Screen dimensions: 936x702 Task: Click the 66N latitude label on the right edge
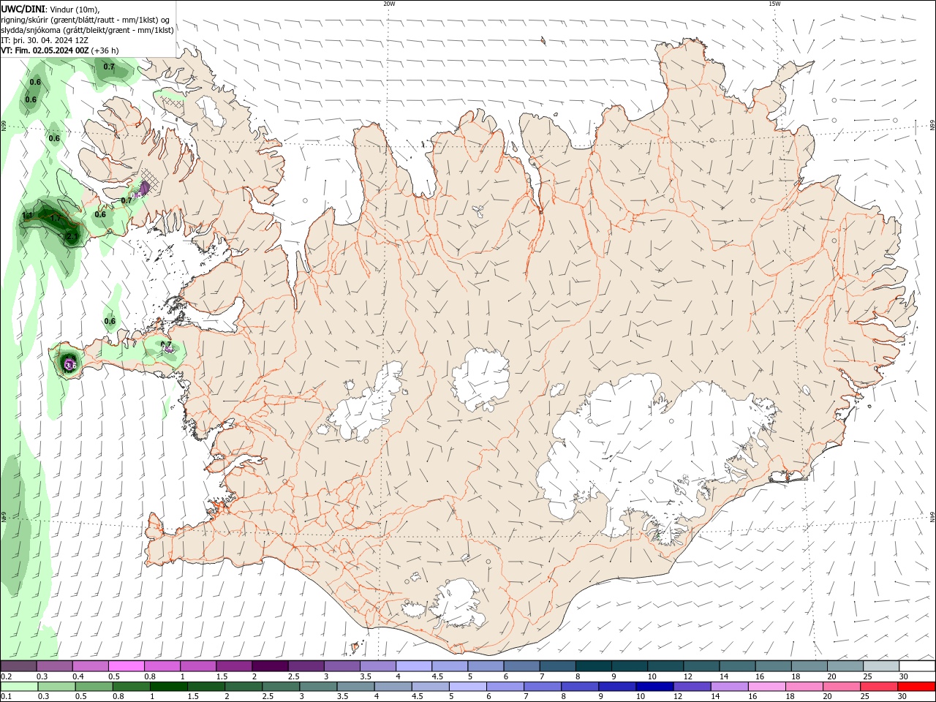(x=932, y=126)
